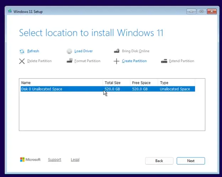Click the Refresh circular arrows icon
The image size is (222, 177).
[x=22, y=51]
